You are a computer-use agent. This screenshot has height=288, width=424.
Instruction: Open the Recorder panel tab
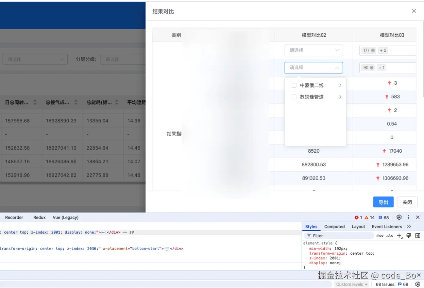(14, 217)
